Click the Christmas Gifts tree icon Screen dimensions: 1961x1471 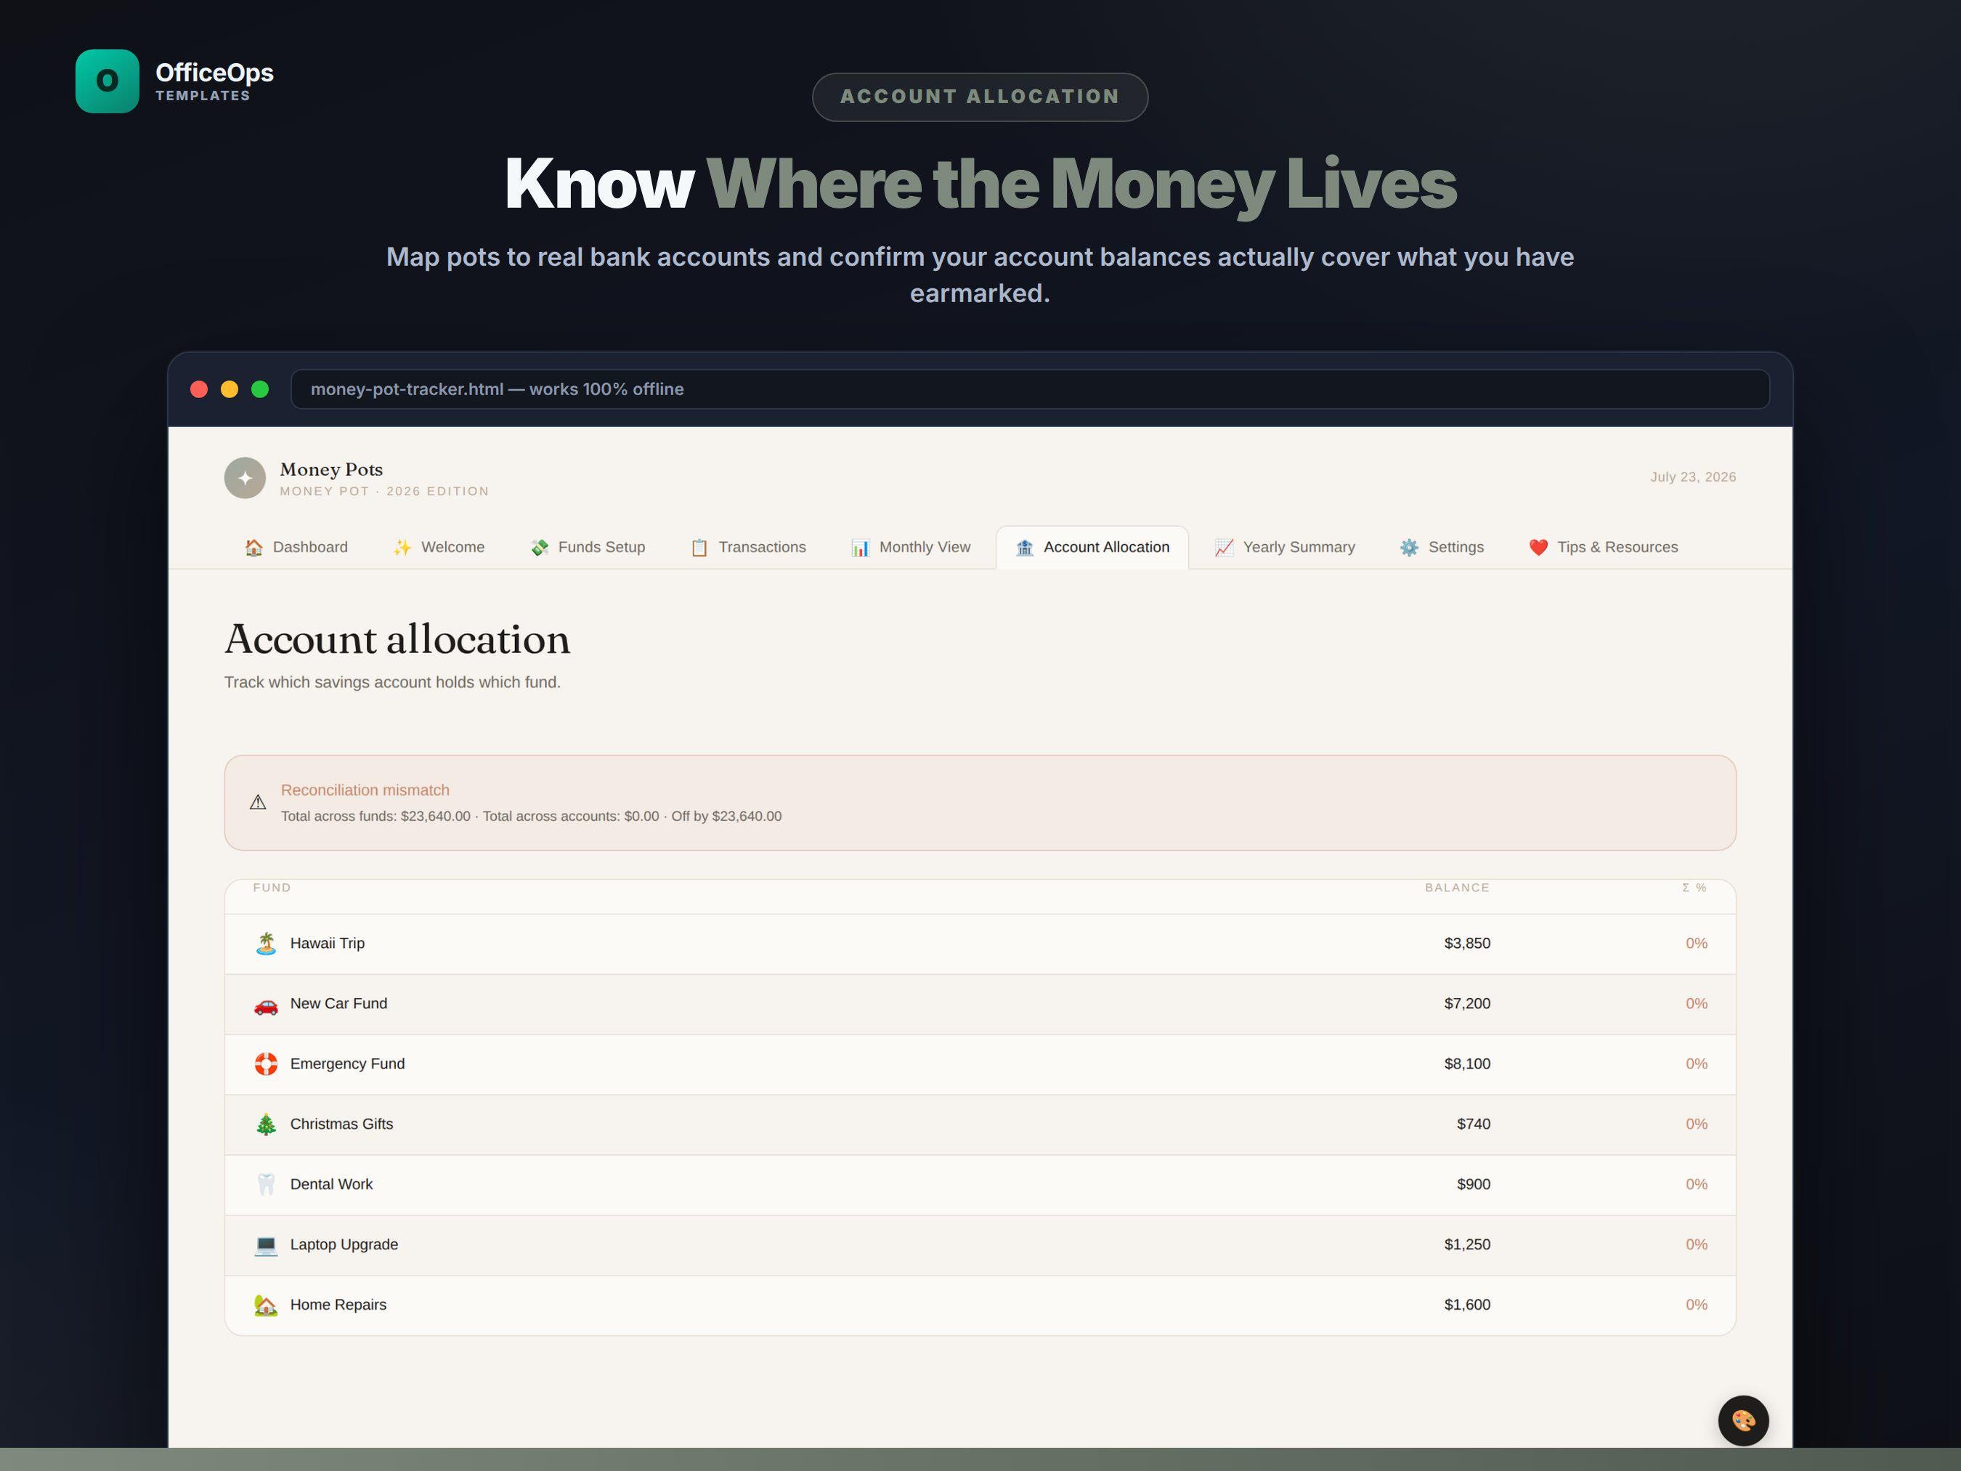pyautogui.click(x=266, y=1124)
